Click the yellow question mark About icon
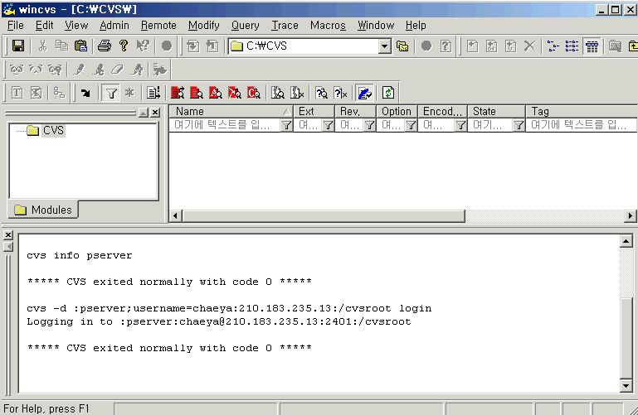 123,46
